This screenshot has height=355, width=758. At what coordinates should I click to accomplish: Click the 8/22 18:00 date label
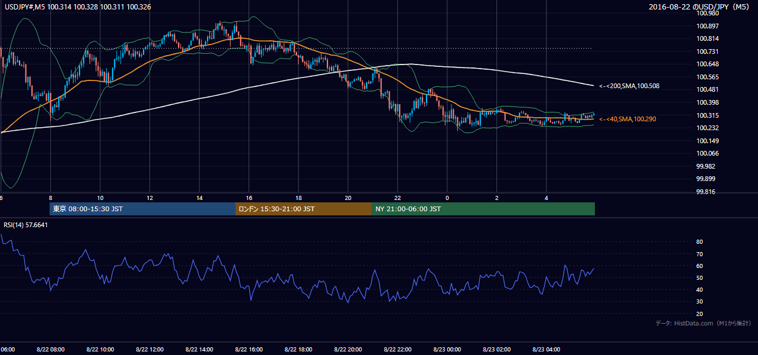click(x=298, y=350)
